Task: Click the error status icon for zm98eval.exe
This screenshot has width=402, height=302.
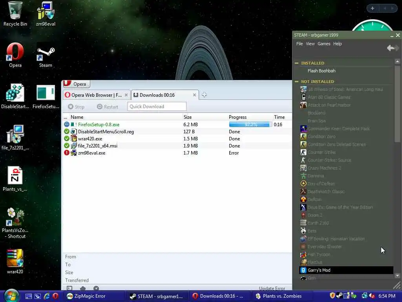Action: [x=67, y=153]
